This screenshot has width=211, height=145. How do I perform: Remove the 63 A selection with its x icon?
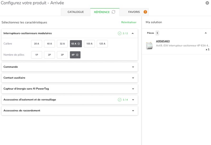(x=79, y=44)
